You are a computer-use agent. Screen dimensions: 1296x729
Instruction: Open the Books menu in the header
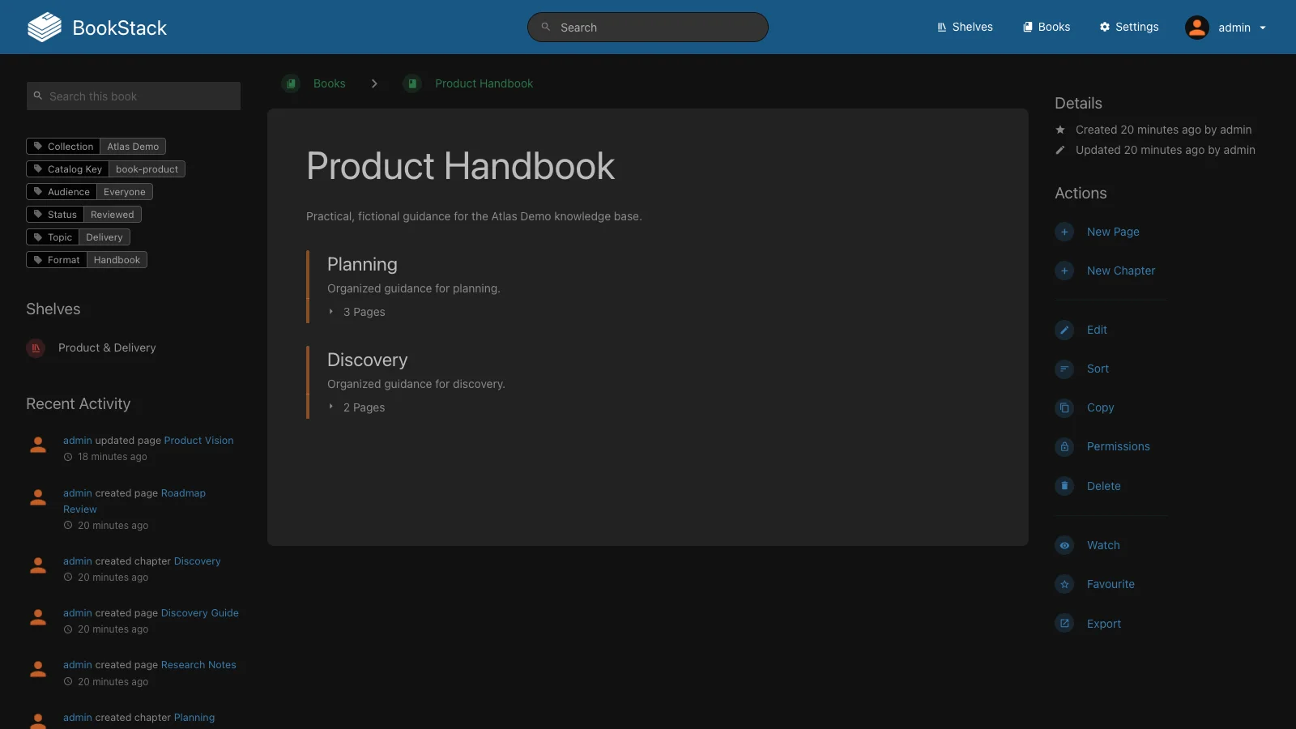click(x=1047, y=27)
